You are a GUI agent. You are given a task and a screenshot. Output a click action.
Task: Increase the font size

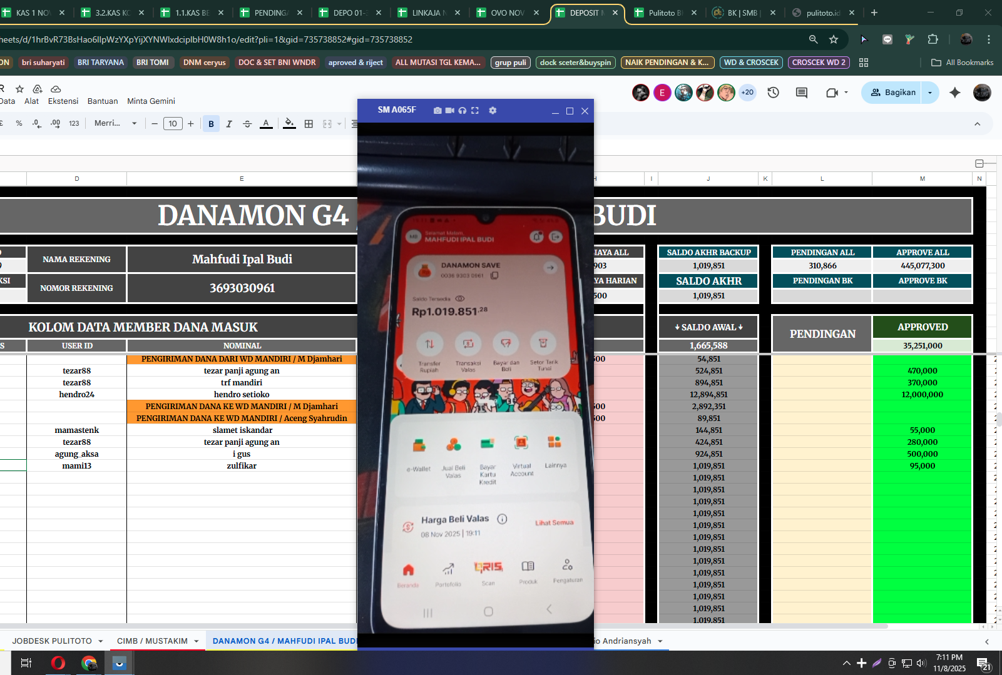pyautogui.click(x=191, y=124)
